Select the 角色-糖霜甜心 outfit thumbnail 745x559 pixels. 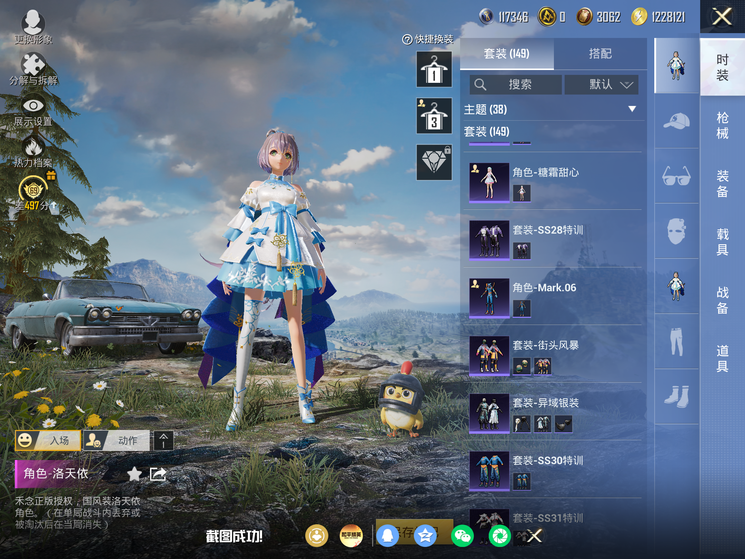click(x=489, y=183)
